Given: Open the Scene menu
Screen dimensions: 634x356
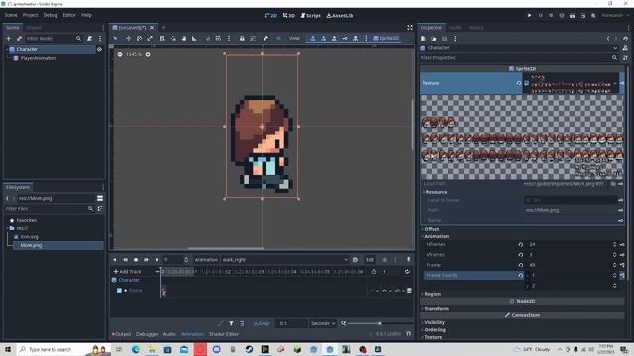Looking at the screenshot, I should (x=11, y=15).
